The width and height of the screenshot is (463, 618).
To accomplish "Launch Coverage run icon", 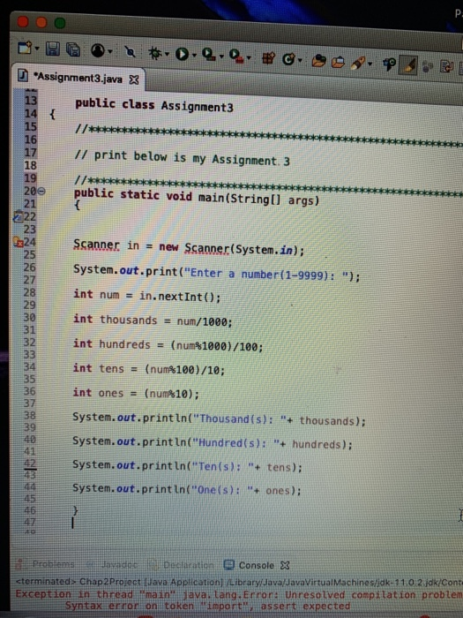I will tap(208, 55).
